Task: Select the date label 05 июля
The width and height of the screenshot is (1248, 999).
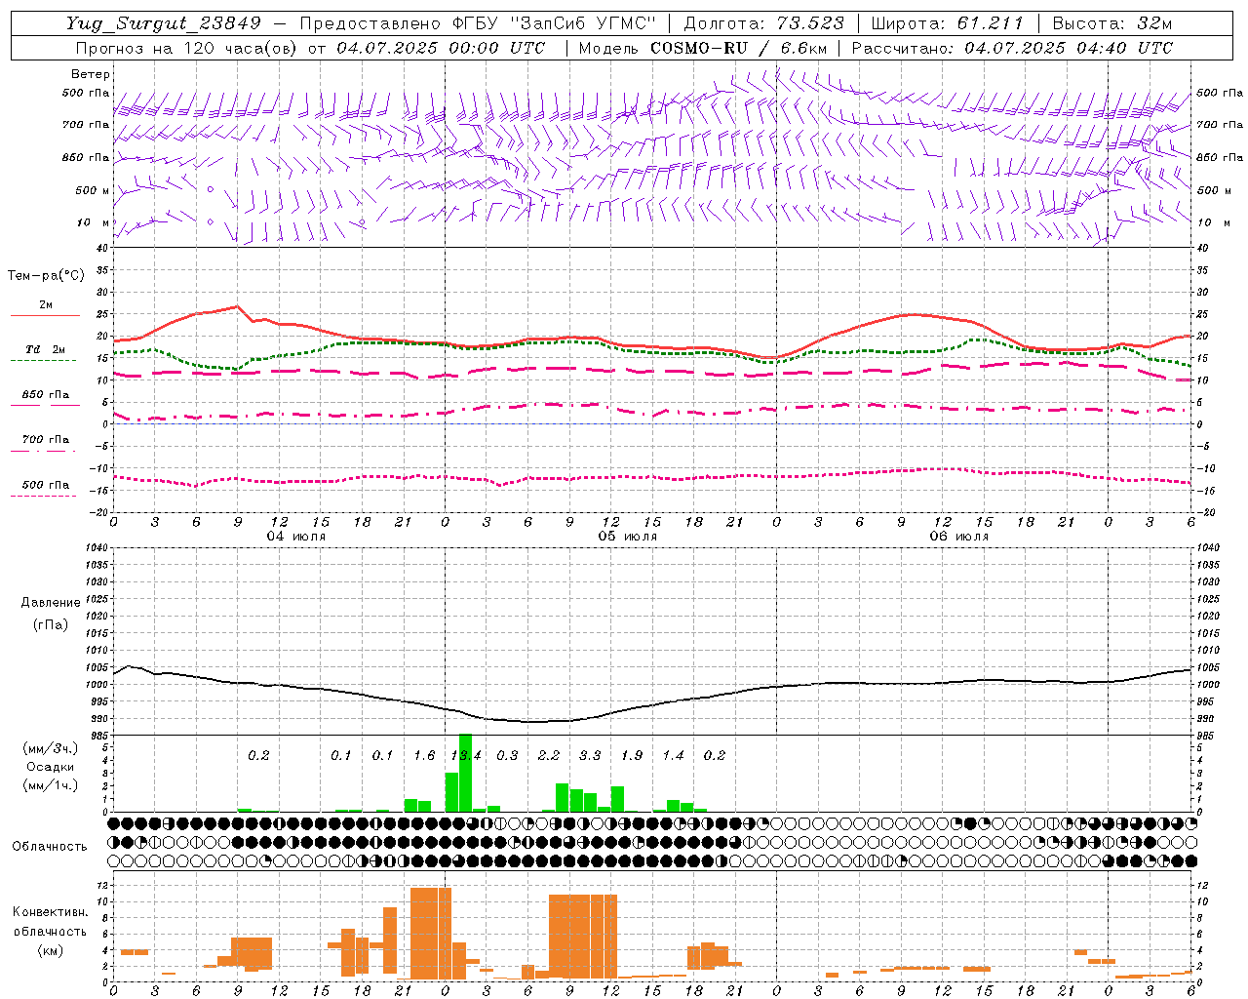Action: 628,537
